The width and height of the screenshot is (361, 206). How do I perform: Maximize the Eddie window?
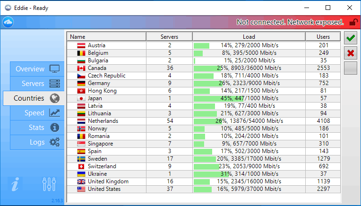click(328, 8)
